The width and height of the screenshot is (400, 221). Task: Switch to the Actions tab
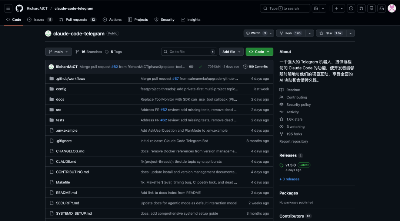tap(112, 20)
